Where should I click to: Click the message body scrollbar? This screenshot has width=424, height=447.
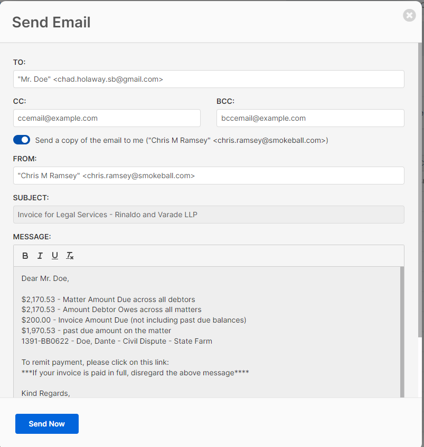click(x=402, y=332)
